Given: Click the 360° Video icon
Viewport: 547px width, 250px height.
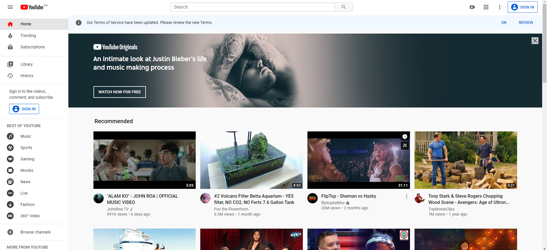Looking at the screenshot, I should coord(10,216).
